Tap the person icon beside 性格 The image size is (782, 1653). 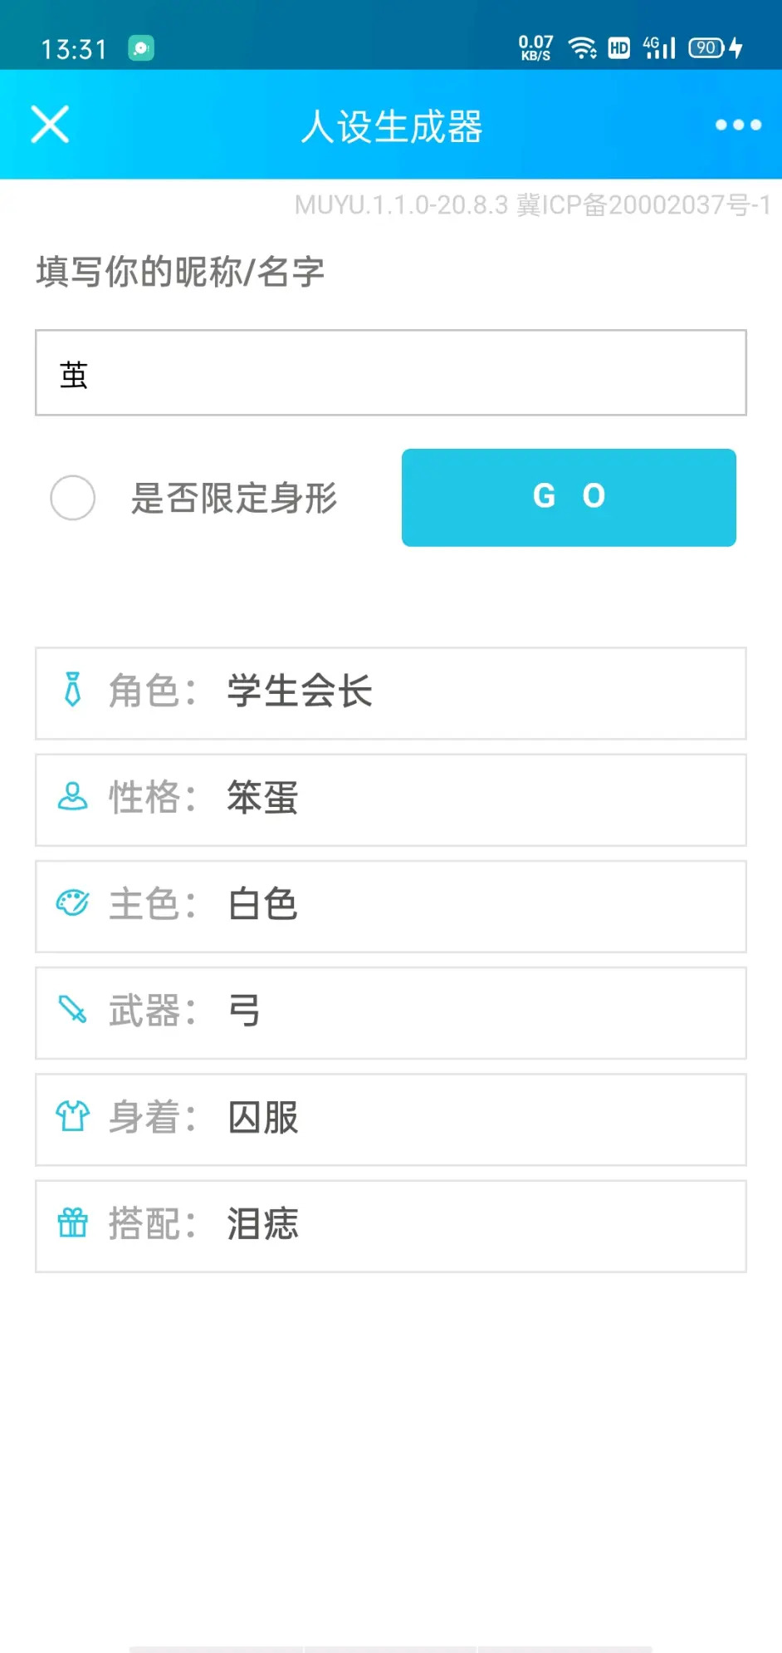[x=73, y=796]
